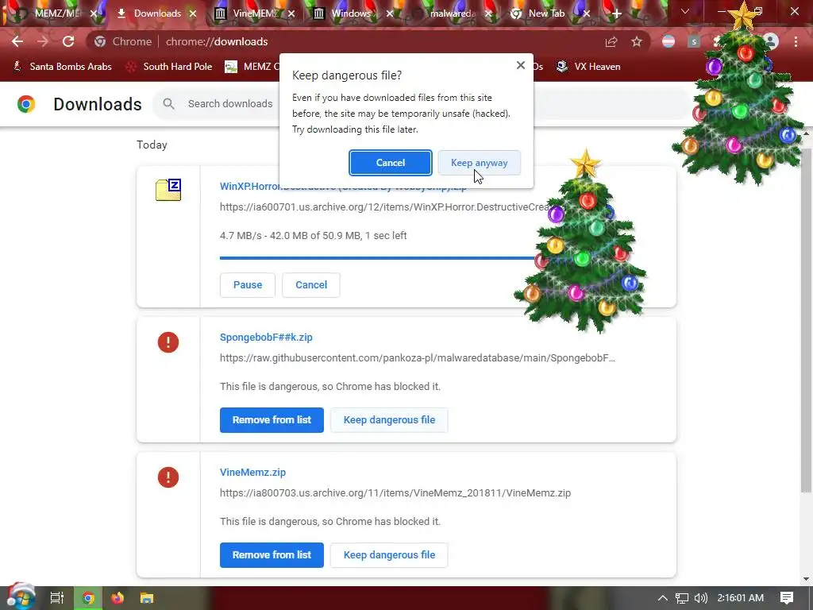Click the VineMemz archive.org source URL
This screenshot has height=610, width=813.
[395, 492]
